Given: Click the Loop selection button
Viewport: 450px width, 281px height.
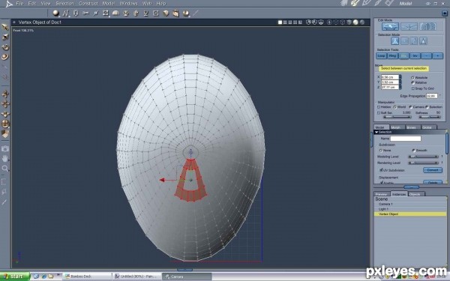Looking at the screenshot, I should pyautogui.click(x=381, y=56).
